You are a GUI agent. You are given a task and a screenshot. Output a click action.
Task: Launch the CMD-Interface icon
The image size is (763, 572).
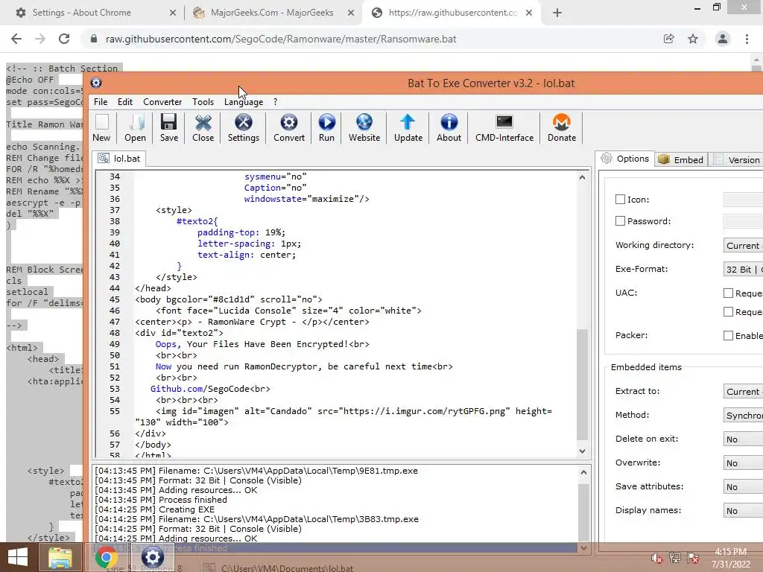click(x=504, y=128)
